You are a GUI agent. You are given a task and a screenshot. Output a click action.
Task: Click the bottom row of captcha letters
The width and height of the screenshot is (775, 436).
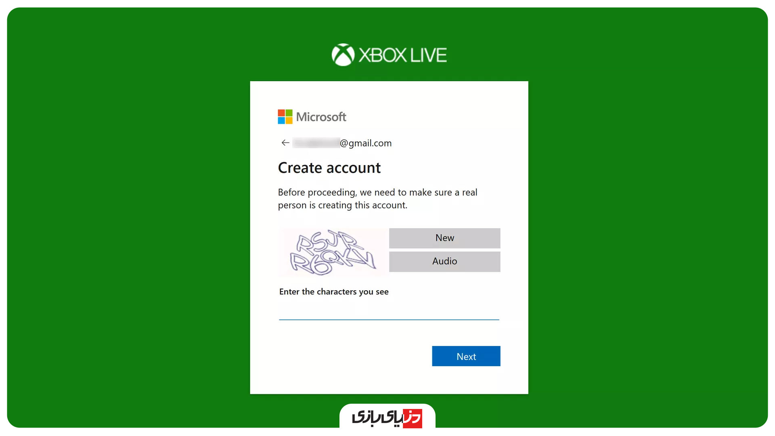click(x=333, y=262)
